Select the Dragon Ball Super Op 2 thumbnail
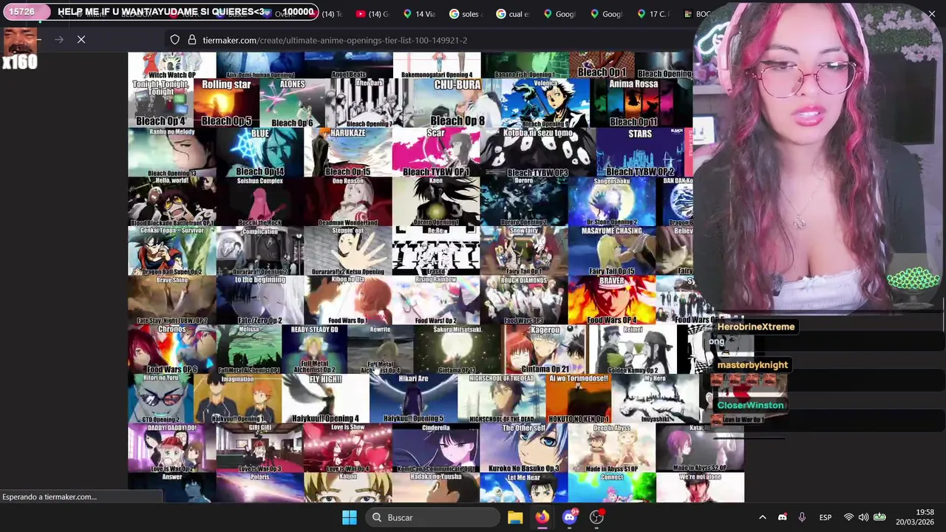This screenshot has height=532, width=946. point(172,251)
